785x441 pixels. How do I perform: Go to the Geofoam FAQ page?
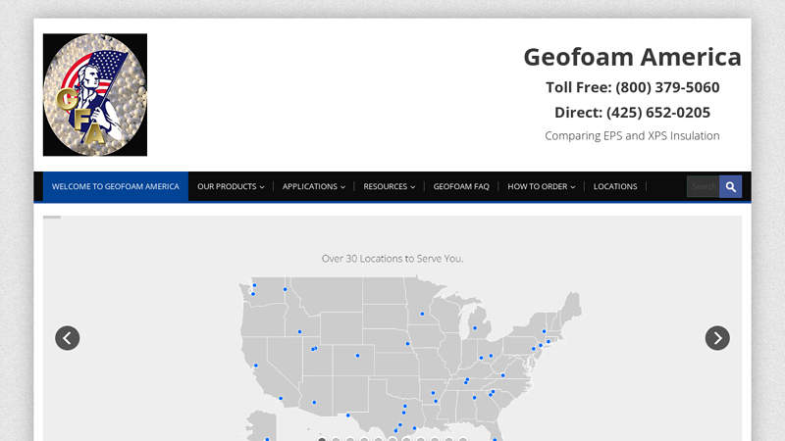tap(461, 186)
